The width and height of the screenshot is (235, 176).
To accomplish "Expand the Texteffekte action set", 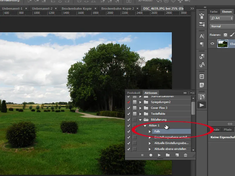I will [140, 114].
